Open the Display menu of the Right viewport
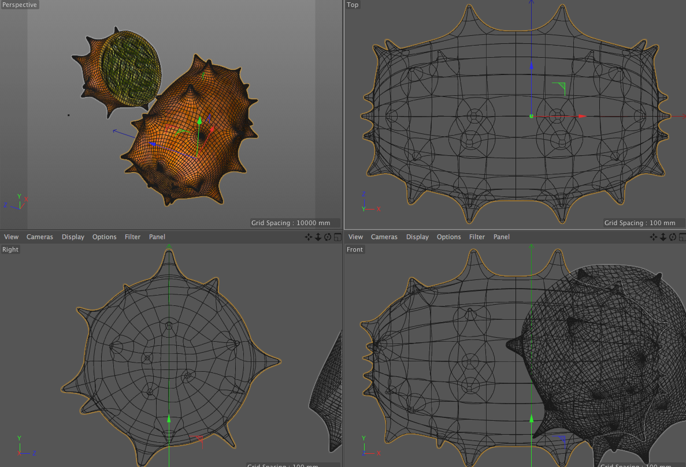The height and width of the screenshot is (467, 686). pos(73,237)
